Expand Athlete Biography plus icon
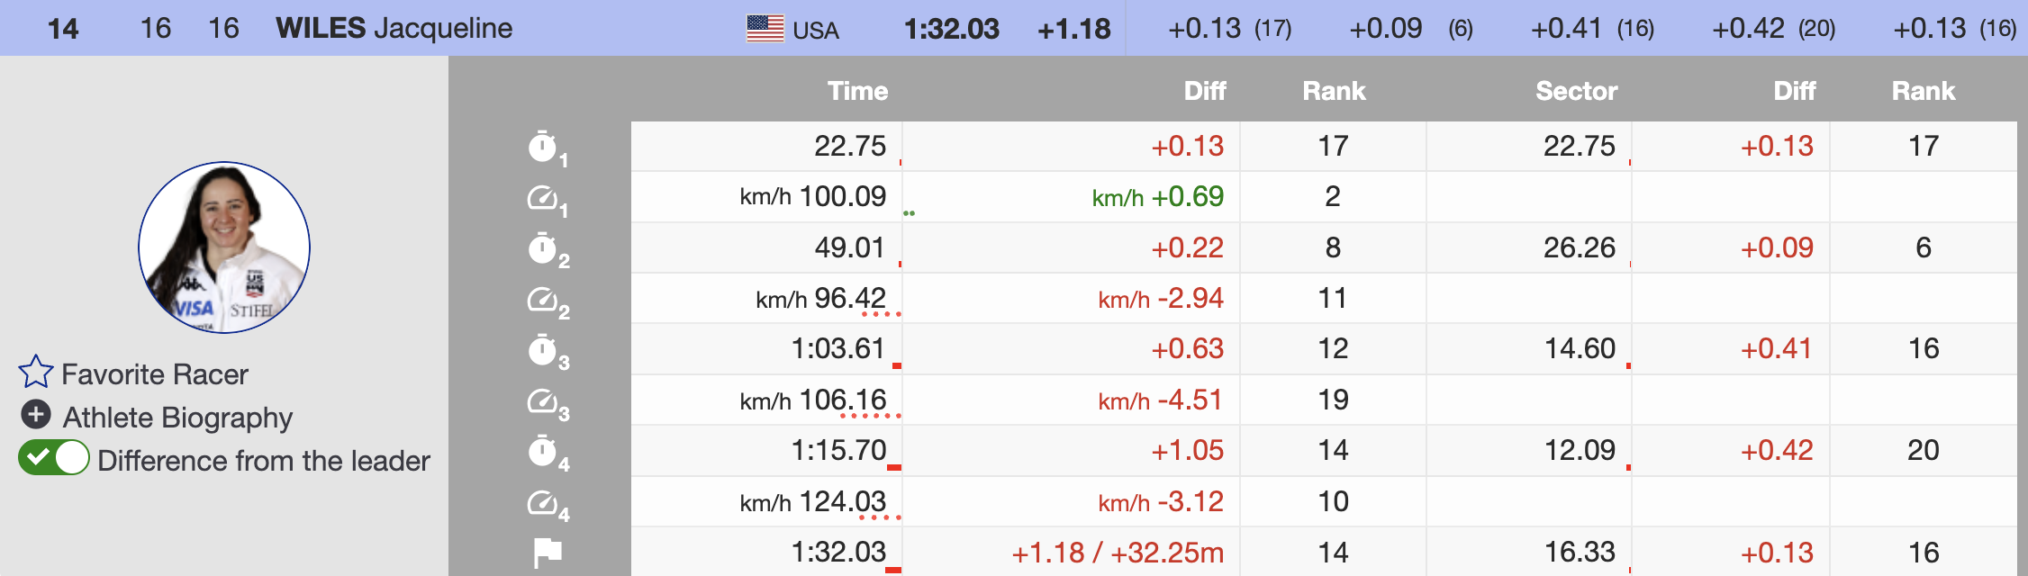The width and height of the screenshot is (2028, 576). [x=36, y=415]
